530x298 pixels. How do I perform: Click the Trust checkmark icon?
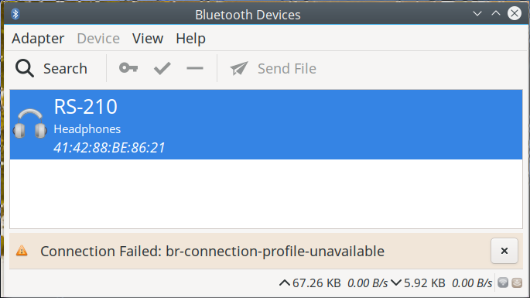pyautogui.click(x=162, y=68)
